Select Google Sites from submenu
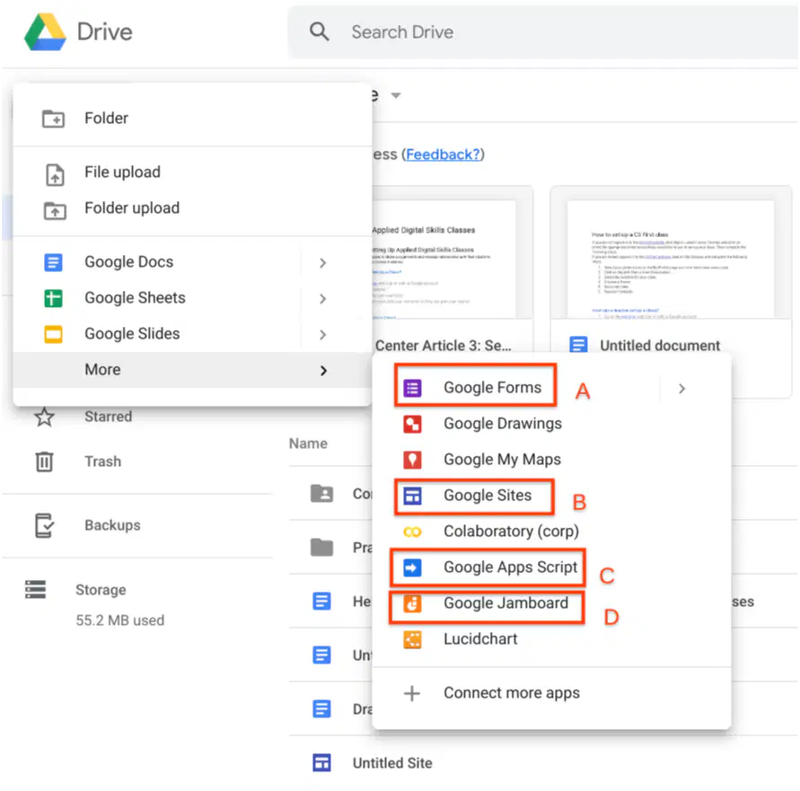Screen dimensions: 800x791 [552, 496]
